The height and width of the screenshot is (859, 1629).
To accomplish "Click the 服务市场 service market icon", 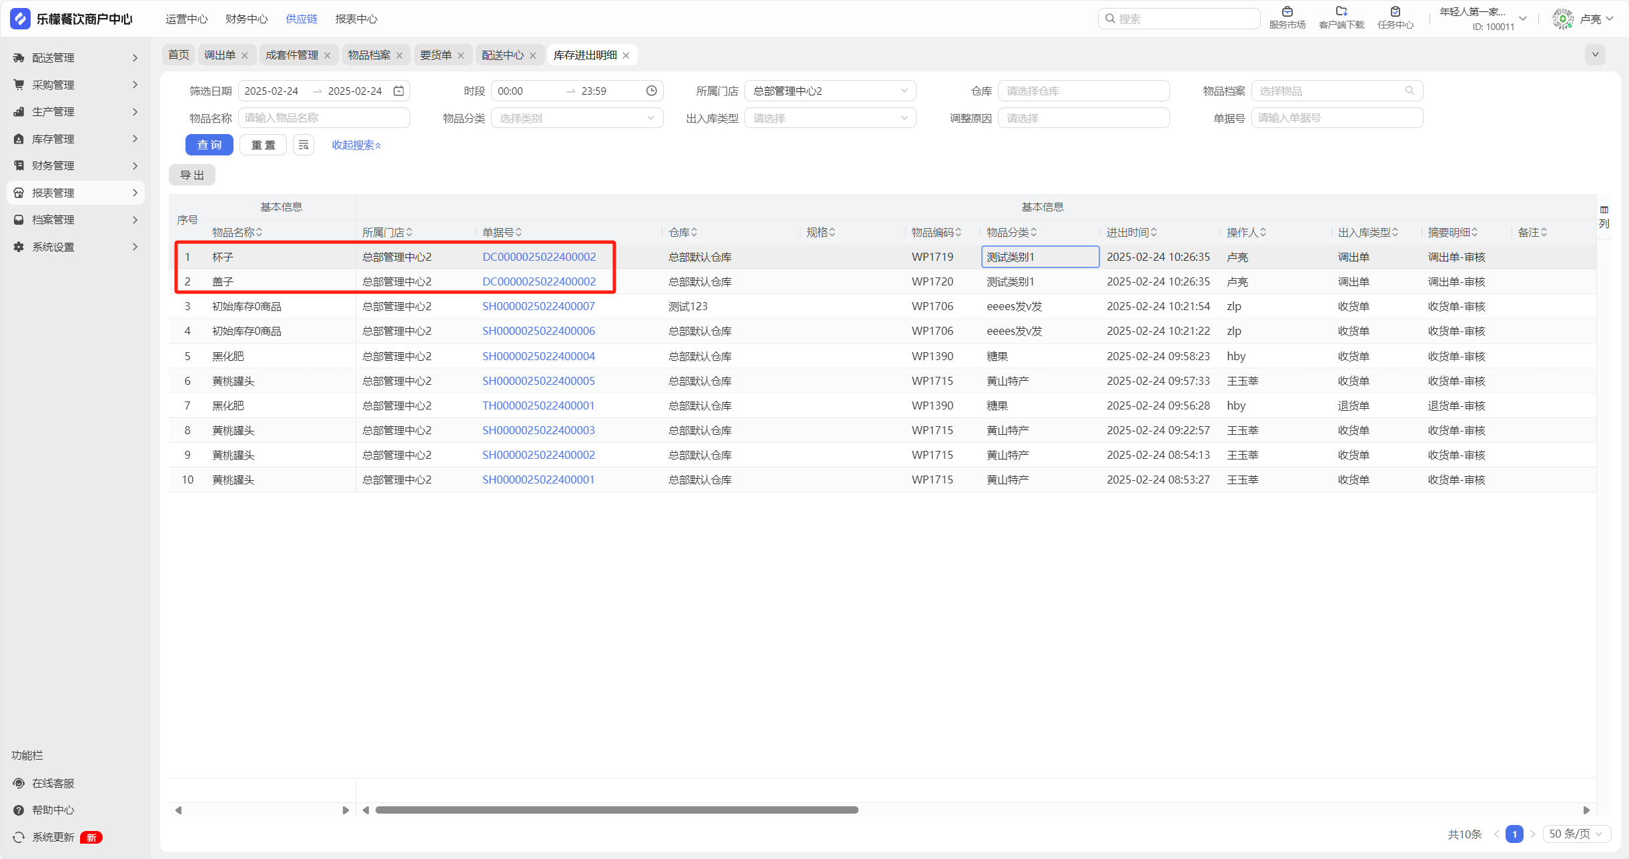I will pos(1287,12).
